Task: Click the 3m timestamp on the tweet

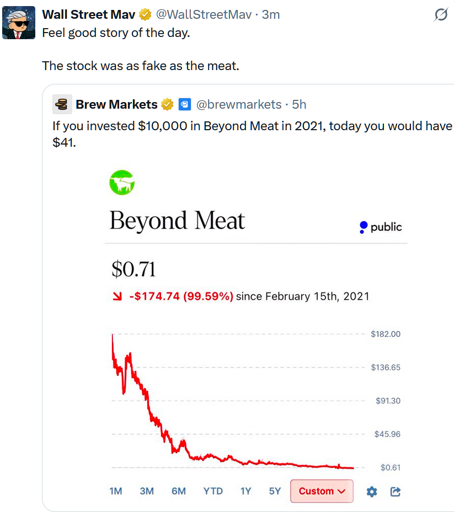Action: [x=271, y=14]
